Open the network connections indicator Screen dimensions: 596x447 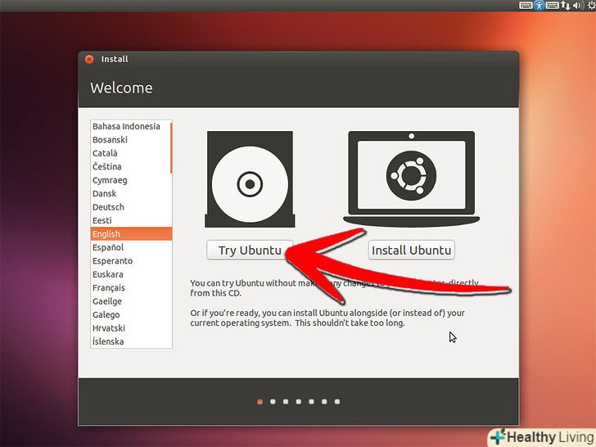(x=566, y=5)
